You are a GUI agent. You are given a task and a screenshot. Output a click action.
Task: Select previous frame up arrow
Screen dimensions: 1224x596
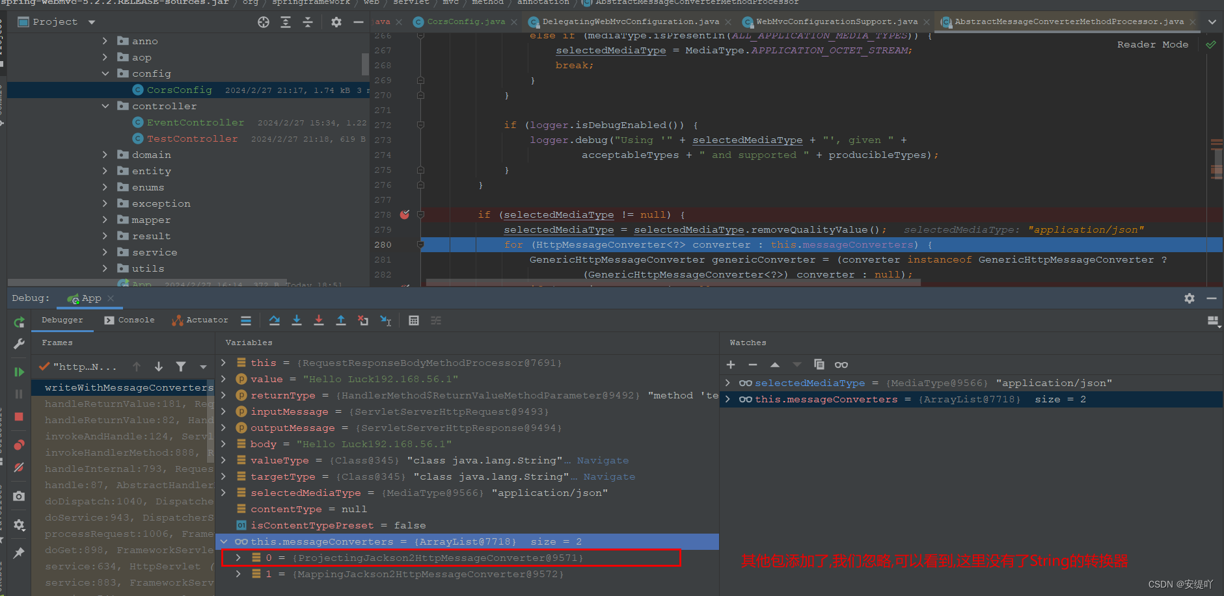click(x=137, y=367)
